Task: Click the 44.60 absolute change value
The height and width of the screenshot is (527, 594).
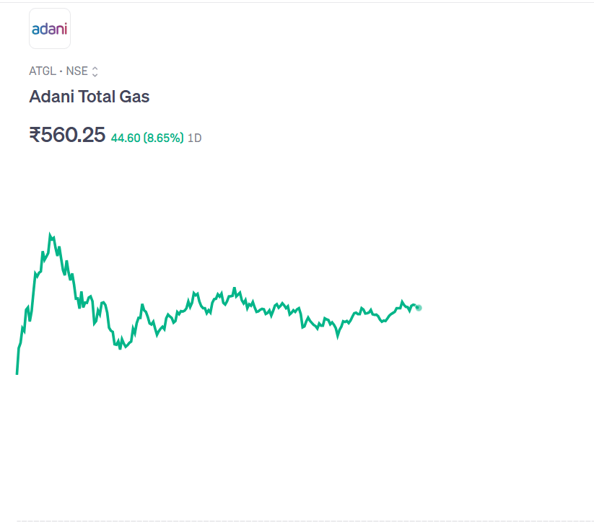Action: point(125,138)
